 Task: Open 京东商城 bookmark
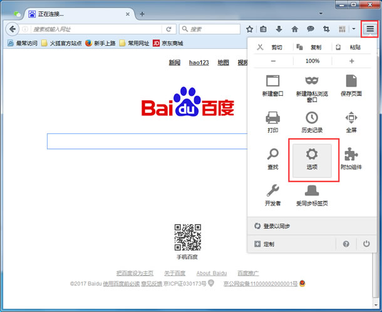[x=168, y=43]
